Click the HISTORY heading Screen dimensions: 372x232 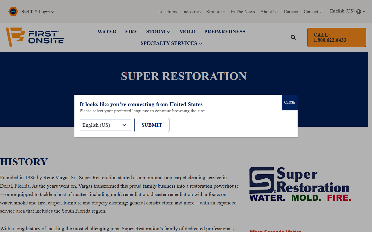point(24,162)
